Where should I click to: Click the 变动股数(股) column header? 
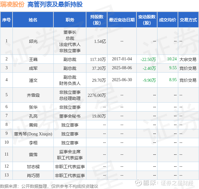[x=147, y=20]
